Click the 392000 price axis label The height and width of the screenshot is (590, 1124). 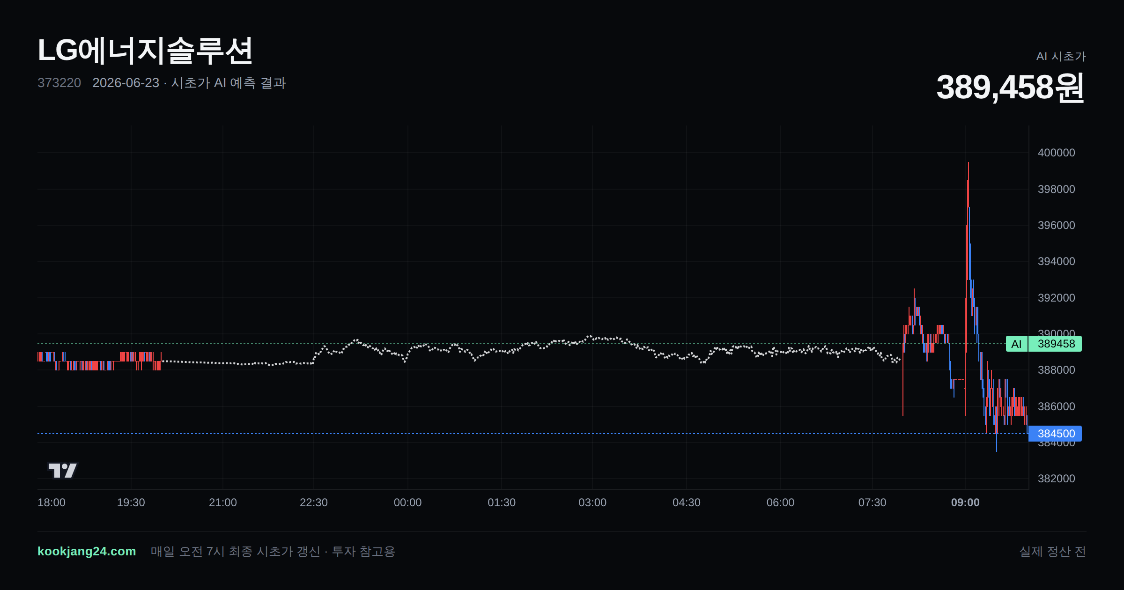(1057, 298)
